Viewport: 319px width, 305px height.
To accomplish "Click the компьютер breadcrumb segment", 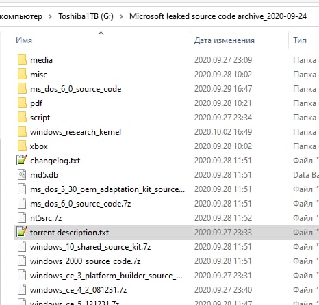I will 21,16.
